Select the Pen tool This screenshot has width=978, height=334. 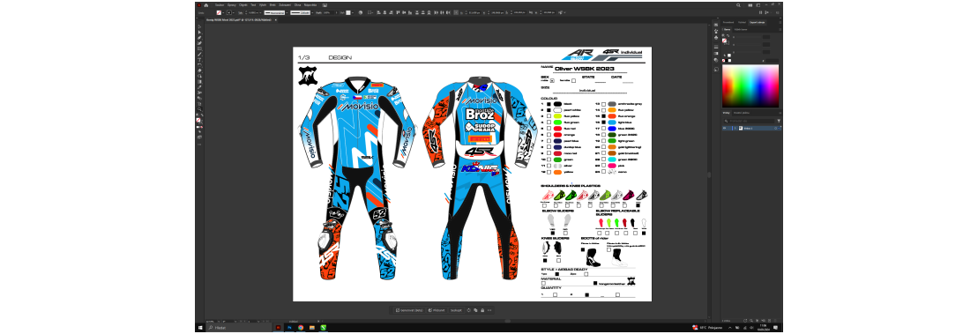click(x=199, y=38)
